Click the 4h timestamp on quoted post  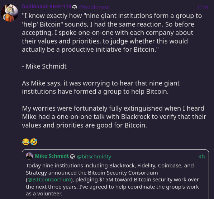[x=201, y=157]
